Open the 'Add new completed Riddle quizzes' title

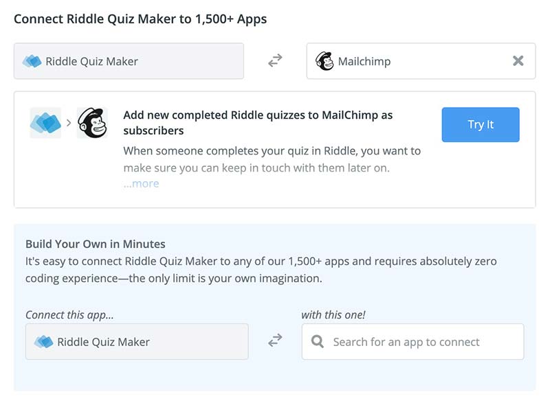258,122
